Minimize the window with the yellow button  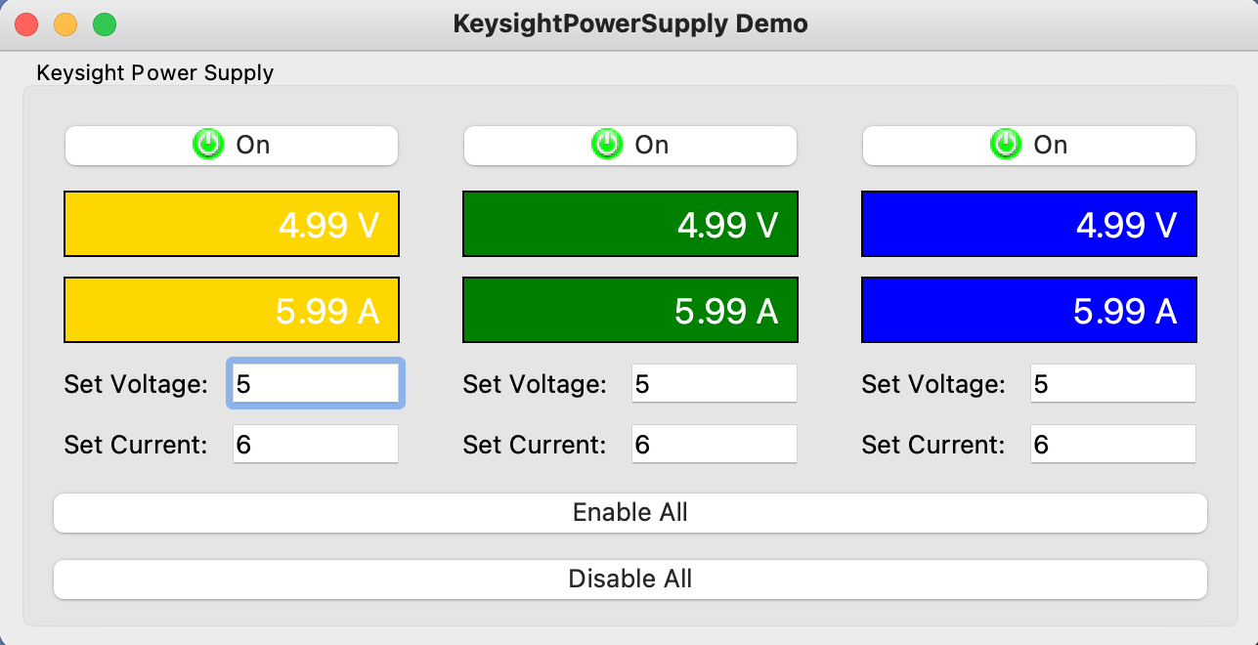tap(65, 24)
